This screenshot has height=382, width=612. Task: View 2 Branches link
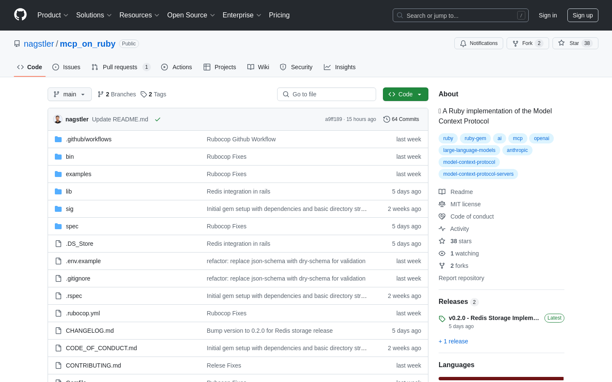[x=117, y=94]
